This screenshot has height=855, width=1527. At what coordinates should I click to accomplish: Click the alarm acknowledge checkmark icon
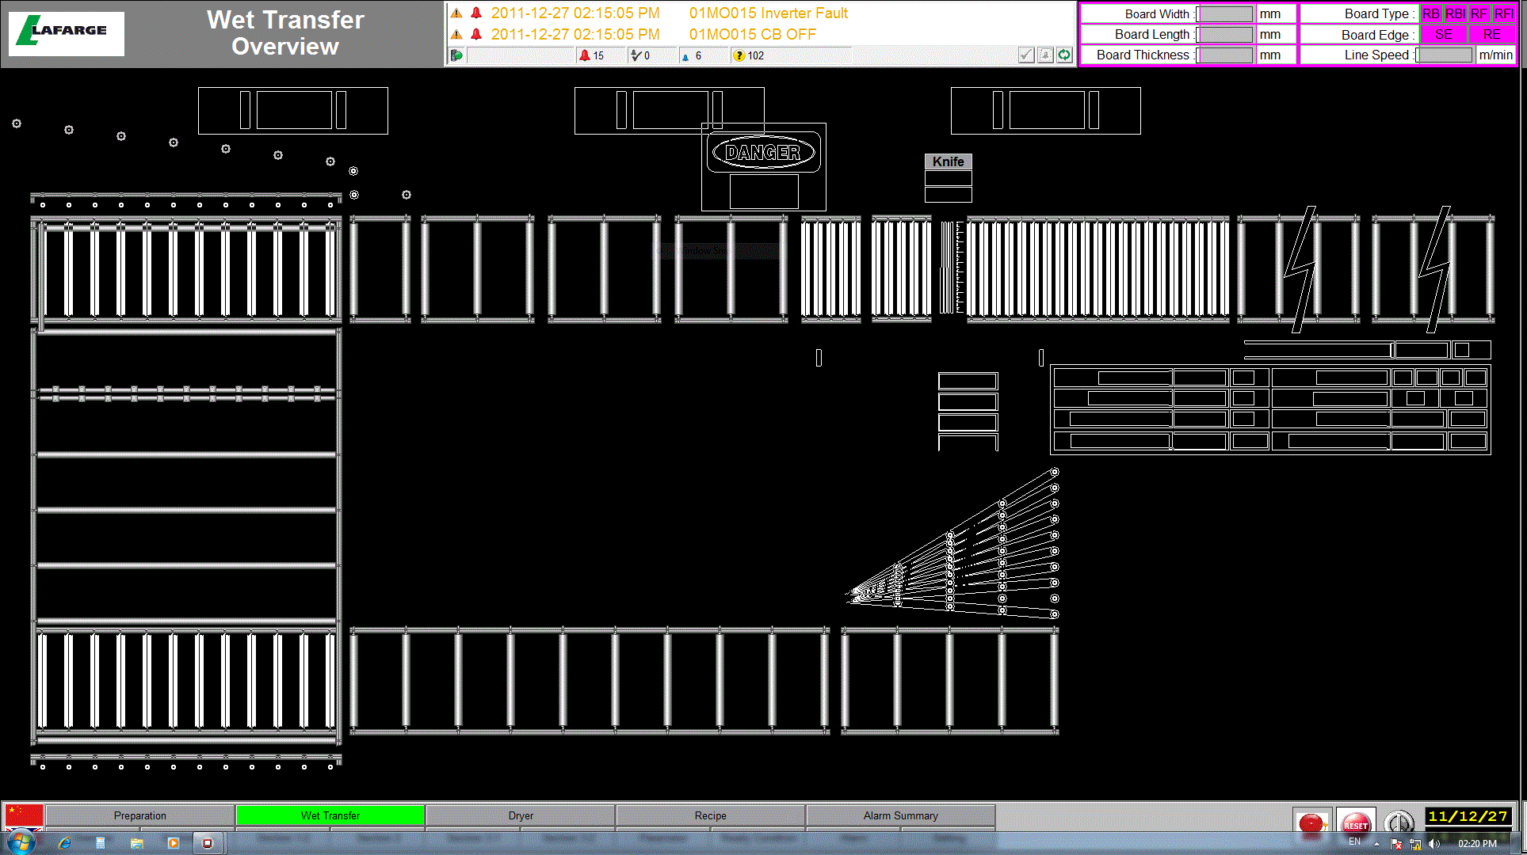pyautogui.click(x=1026, y=55)
